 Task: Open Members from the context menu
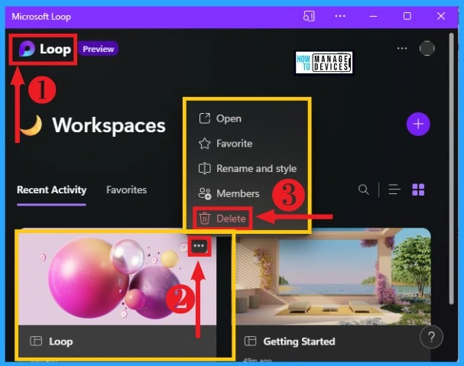(231, 193)
